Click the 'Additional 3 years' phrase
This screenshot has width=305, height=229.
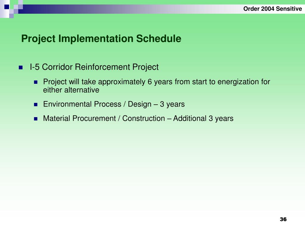(203, 118)
